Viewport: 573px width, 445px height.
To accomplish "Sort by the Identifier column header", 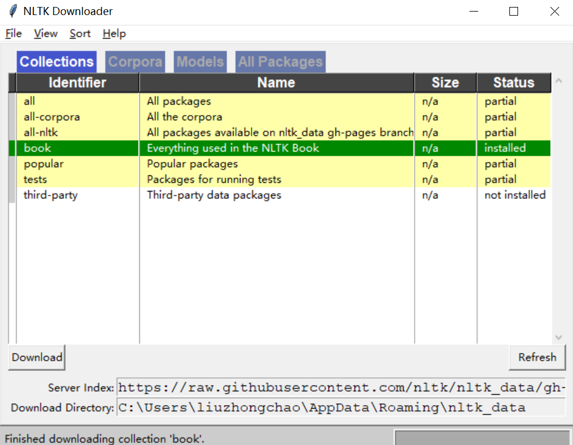I will click(77, 83).
